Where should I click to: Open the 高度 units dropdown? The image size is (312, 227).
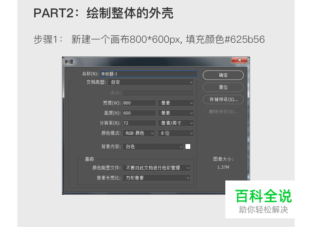(176, 113)
